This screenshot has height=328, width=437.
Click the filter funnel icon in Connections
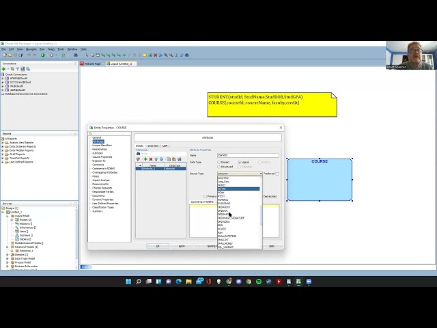click(18, 69)
